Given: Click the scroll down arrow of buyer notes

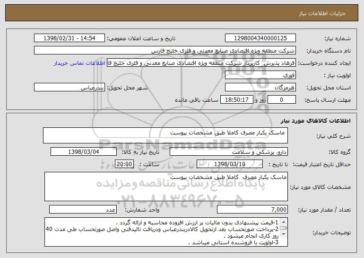Looking at the screenshot, I should pos(284,234).
